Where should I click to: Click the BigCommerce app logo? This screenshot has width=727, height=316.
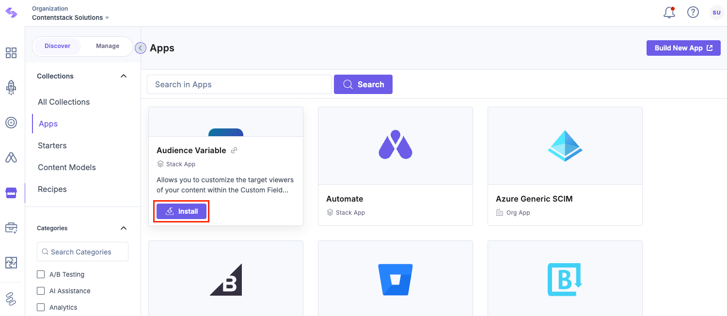(x=226, y=280)
